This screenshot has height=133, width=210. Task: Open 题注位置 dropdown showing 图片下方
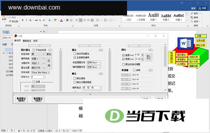tap(38, 68)
